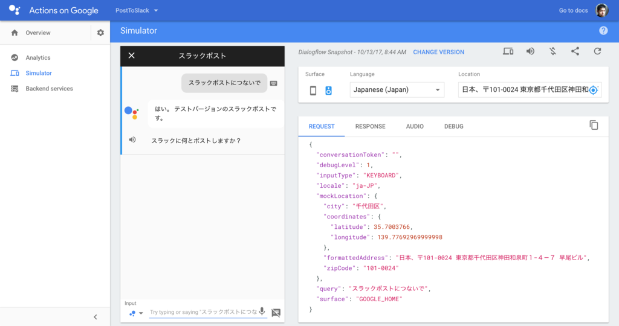This screenshot has height=326, width=619.
Task: Close the スラックポスト conversation
Action: 131,56
